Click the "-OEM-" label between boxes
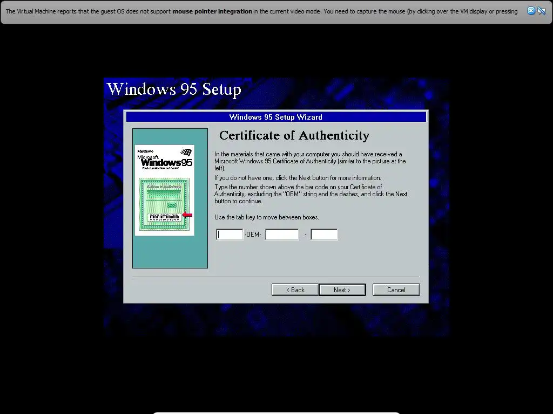553x414 pixels. coord(253,234)
